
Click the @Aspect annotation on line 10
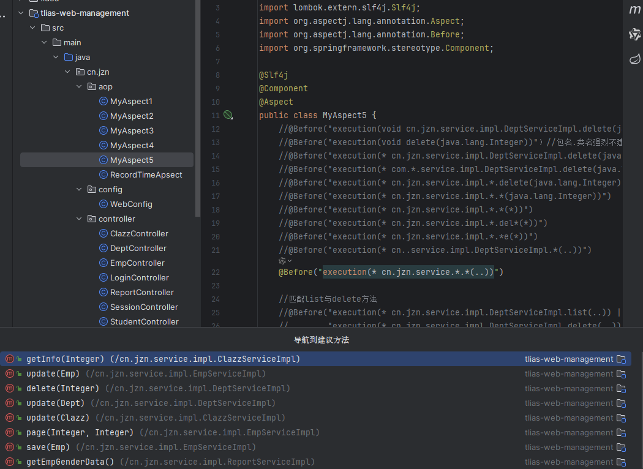click(x=276, y=102)
